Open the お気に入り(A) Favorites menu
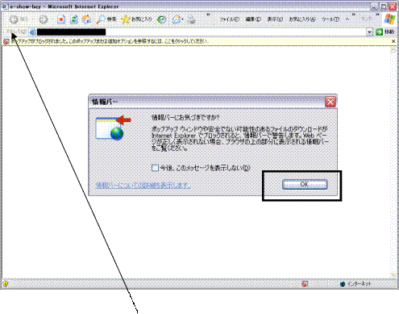 point(302,19)
